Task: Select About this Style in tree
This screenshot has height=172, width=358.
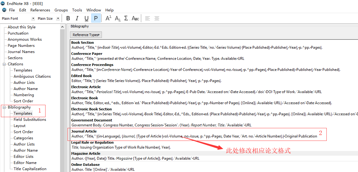Action: click(22, 27)
